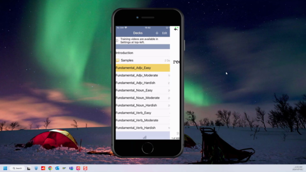Viewport: 306px width, 172px height.
Task: Select the Fundamental_Noun_Easy deck
Action: [x=142, y=90]
